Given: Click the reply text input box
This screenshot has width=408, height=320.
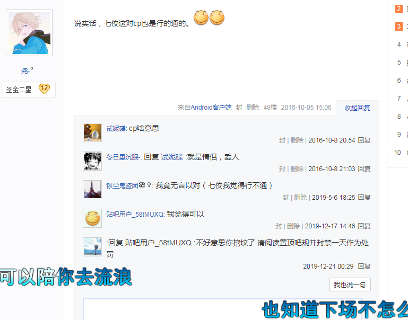Looking at the screenshot, I should coord(222,309).
